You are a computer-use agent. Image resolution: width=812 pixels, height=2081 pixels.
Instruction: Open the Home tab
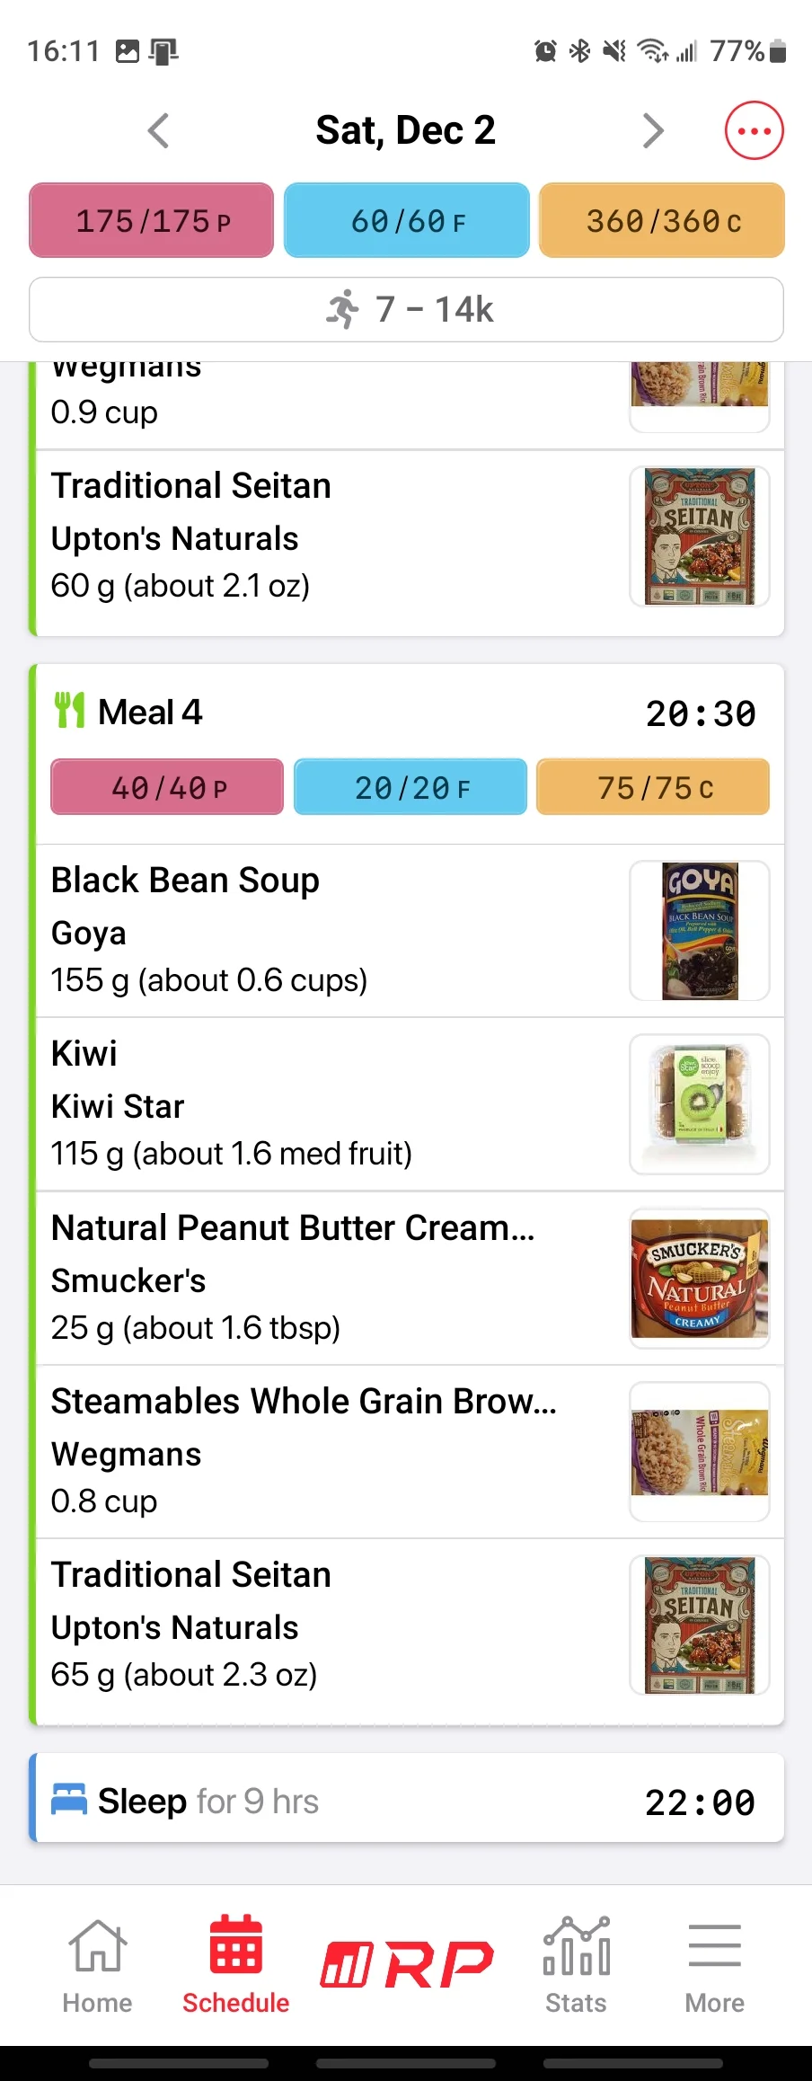[97, 1965]
